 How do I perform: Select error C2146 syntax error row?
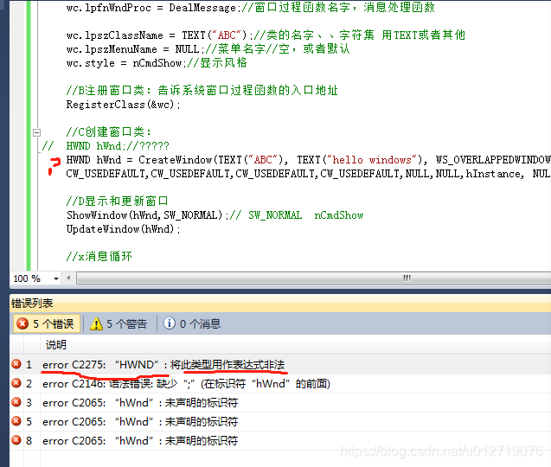pyautogui.click(x=280, y=384)
